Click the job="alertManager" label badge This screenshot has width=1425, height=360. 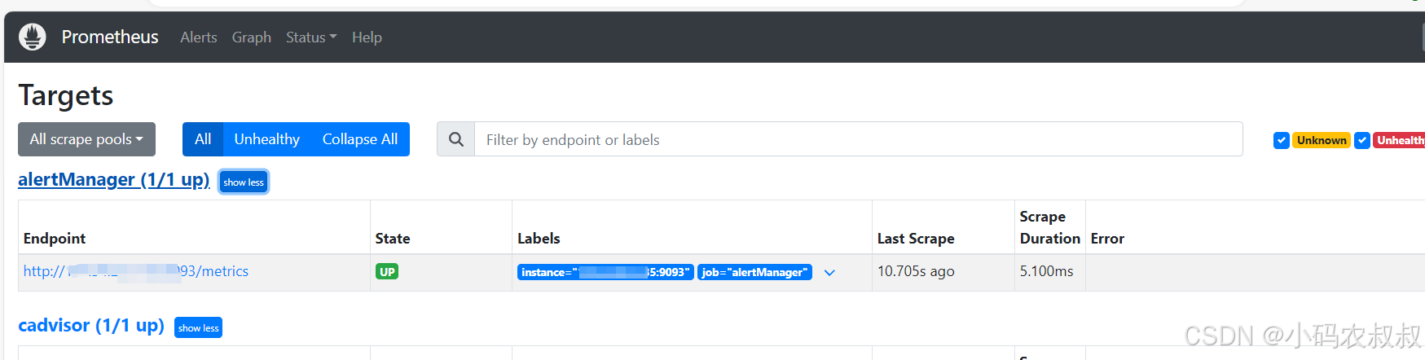tap(754, 272)
